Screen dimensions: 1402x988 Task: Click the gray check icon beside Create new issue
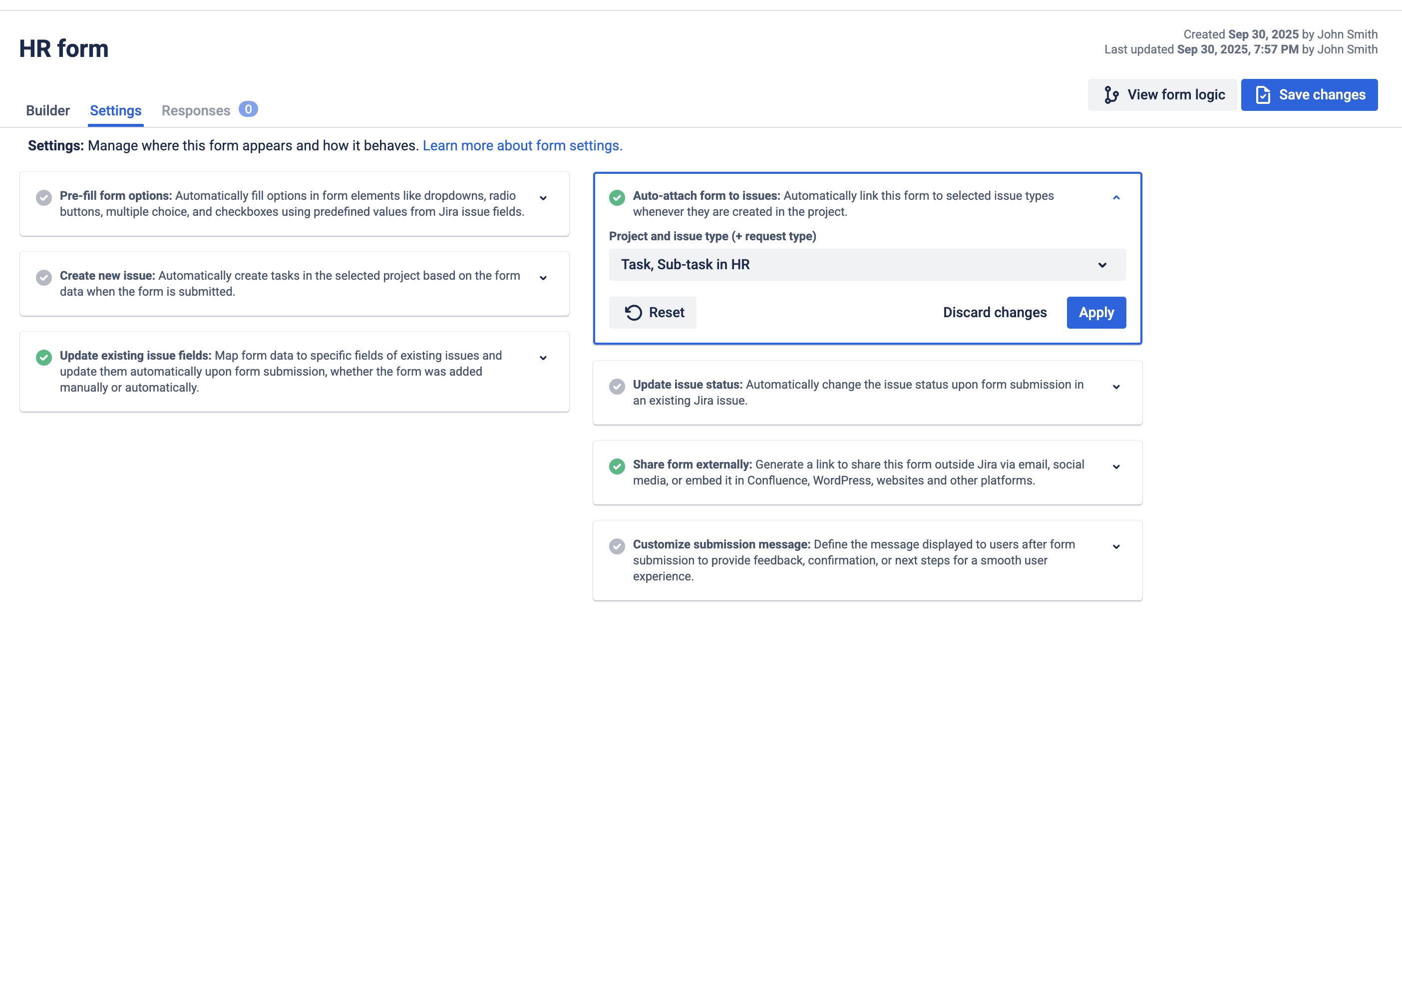click(43, 277)
